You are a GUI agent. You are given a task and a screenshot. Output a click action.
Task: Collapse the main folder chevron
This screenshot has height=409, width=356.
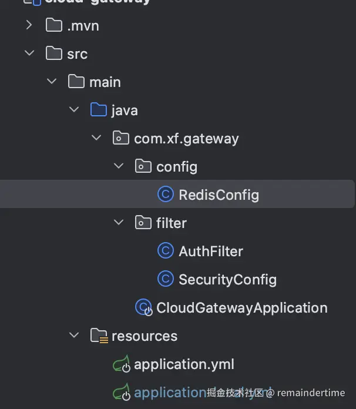(52, 82)
